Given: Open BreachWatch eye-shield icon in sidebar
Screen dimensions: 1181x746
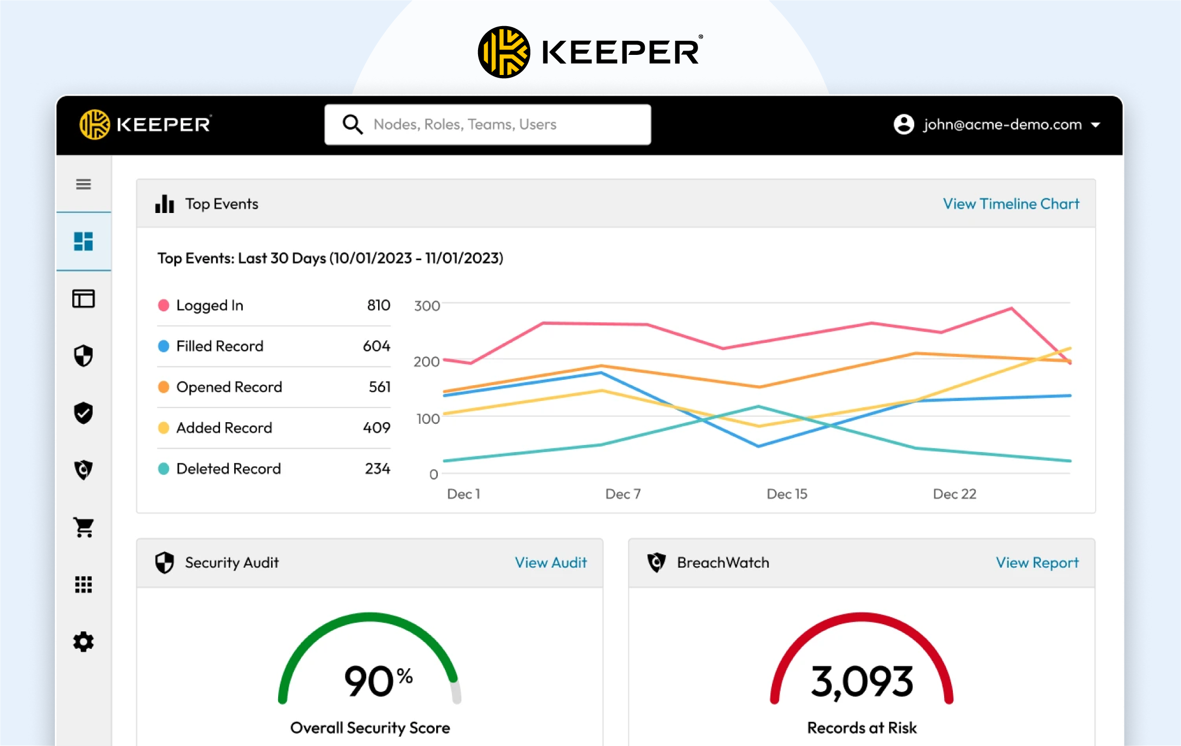Looking at the screenshot, I should [x=83, y=470].
